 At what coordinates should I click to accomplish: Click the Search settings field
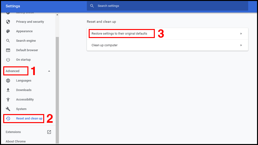coord(167,6)
